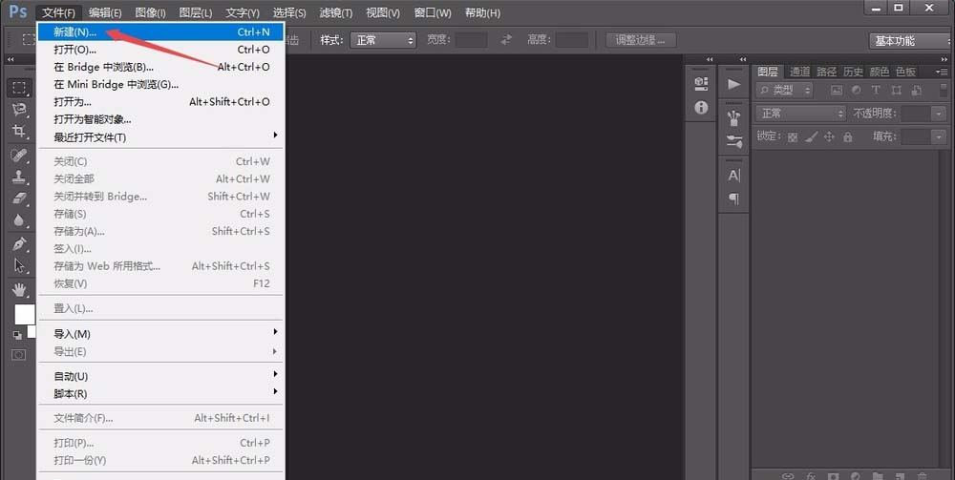
Task: Click the create new layer icon
Action: click(900, 476)
